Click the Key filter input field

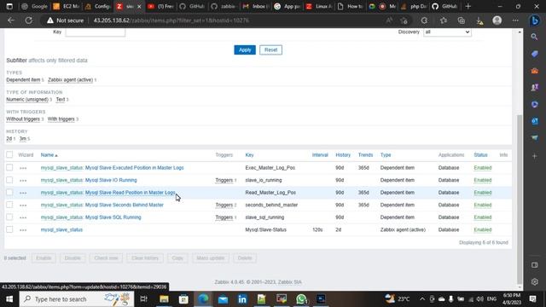point(95,32)
